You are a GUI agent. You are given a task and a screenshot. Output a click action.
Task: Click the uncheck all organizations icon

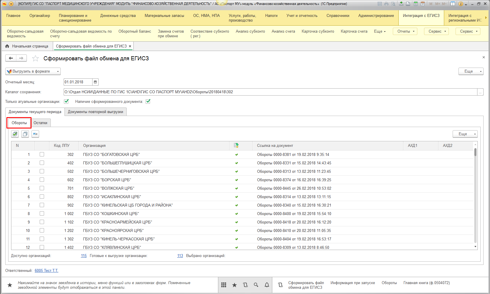[25, 134]
